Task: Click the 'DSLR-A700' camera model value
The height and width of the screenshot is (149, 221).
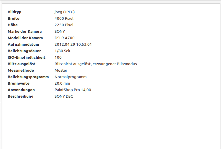Action: (x=65, y=38)
